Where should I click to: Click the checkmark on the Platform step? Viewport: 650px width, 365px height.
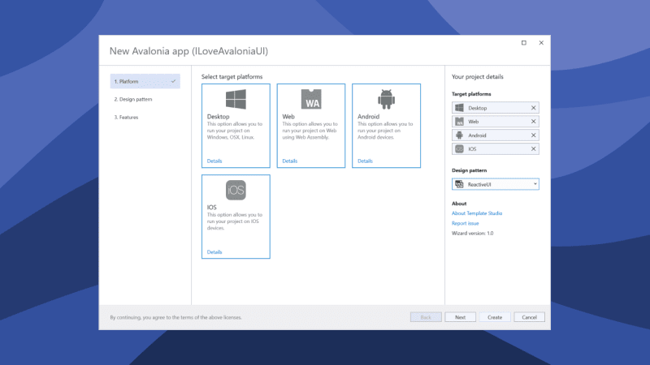pos(173,81)
